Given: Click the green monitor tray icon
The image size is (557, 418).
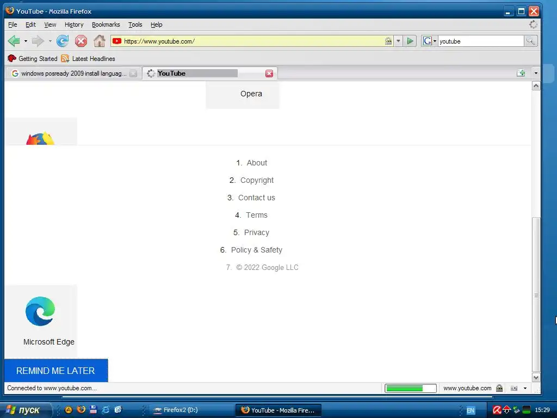Looking at the screenshot, I should coord(527,410).
